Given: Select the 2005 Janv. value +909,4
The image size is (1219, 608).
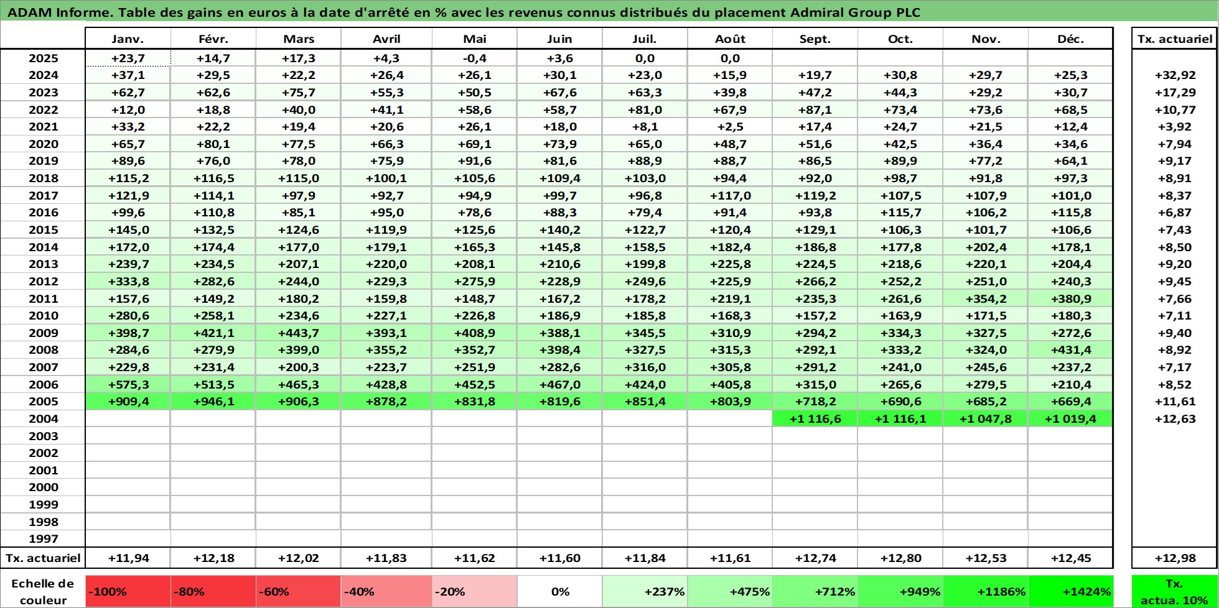Looking at the screenshot, I should point(128,402).
